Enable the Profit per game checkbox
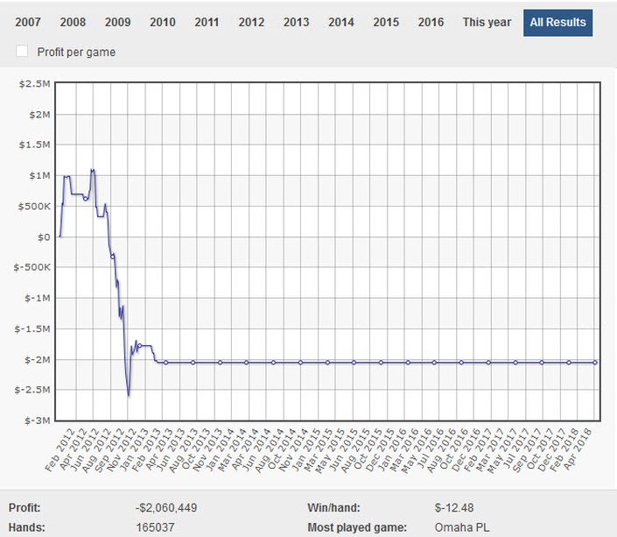The image size is (617, 537). click(23, 52)
